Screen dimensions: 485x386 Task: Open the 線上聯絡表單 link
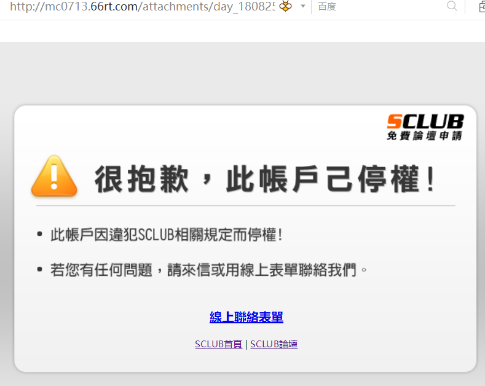(x=246, y=317)
